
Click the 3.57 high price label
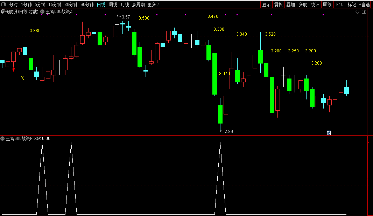tap(126, 17)
